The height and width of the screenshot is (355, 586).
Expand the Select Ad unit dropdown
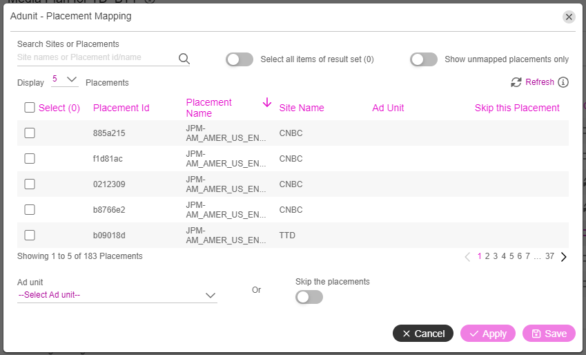(x=117, y=295)
